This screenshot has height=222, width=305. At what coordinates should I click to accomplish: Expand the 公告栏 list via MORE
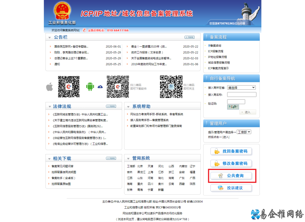point(190,37)
